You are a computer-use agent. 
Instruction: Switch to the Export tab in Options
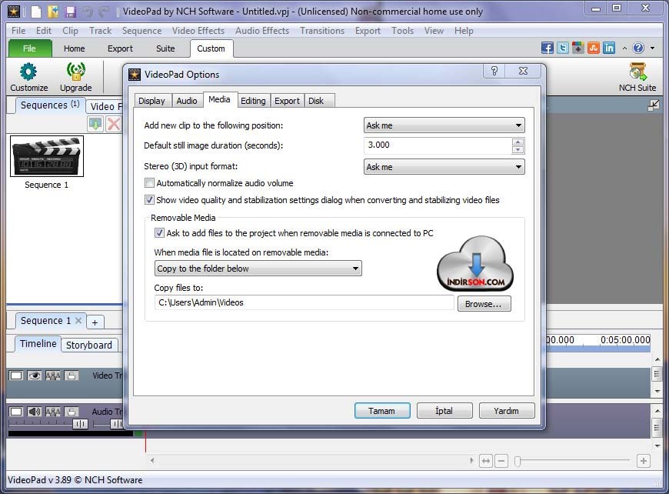pos(287,101)
